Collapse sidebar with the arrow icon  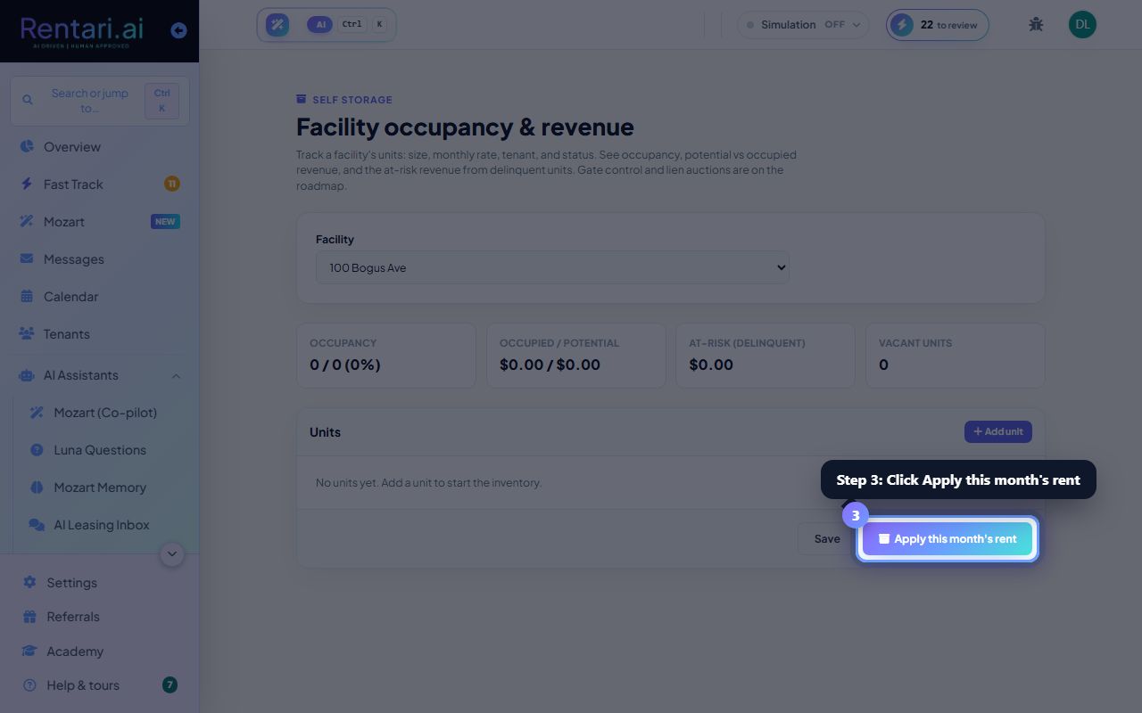(178, 30)
